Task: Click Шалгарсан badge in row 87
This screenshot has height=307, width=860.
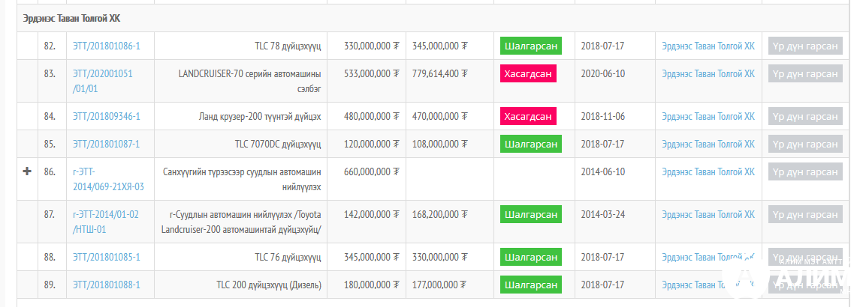Action: pos(531,214)
